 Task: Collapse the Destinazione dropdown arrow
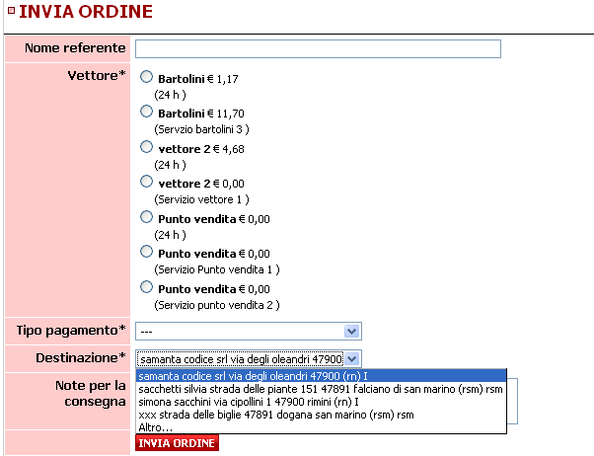[352, 358]
